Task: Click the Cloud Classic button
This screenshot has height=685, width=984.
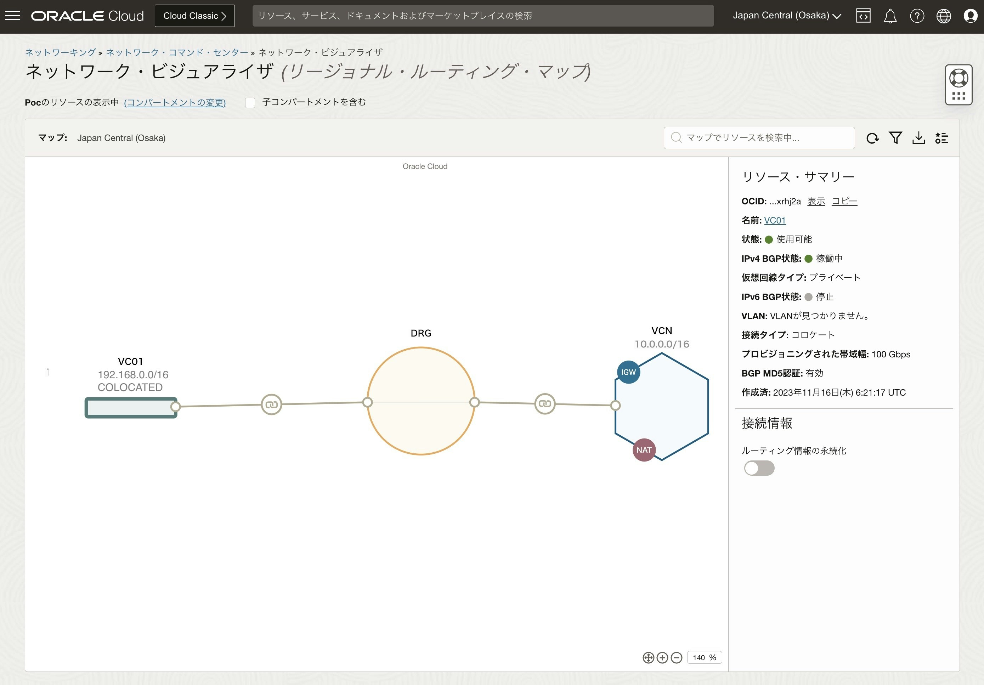Action: [194, 16]
